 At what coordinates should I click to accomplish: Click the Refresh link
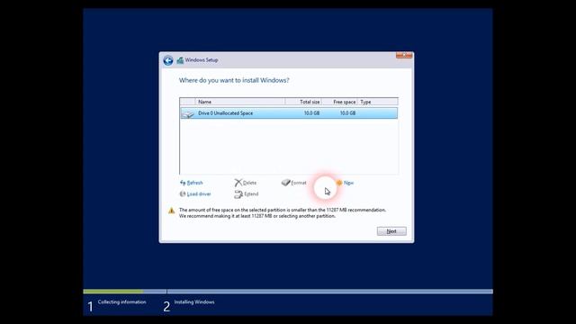tap(194, 183)
